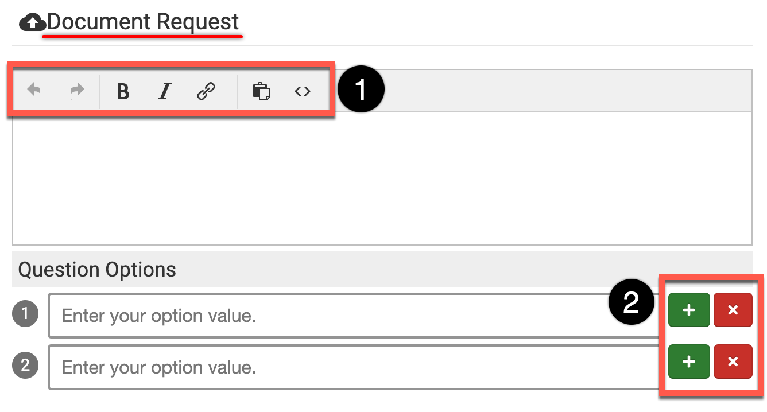Toggle italic formatting
This screenshot has height=412, width=767.
(x=165, y=91)
